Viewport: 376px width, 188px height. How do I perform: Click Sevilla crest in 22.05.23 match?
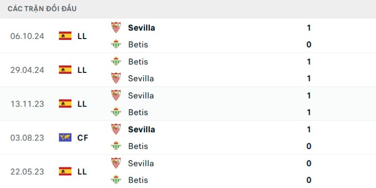point(116,163)
